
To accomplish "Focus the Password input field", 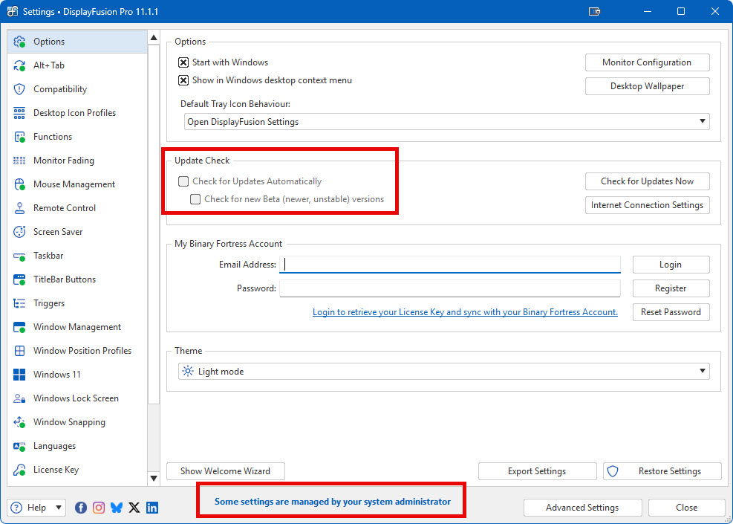I will 449,288.
